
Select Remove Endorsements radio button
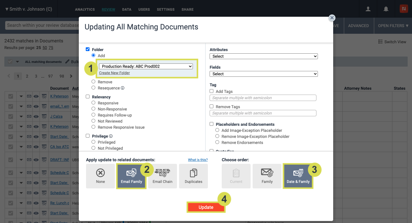[x=217, y=142]
